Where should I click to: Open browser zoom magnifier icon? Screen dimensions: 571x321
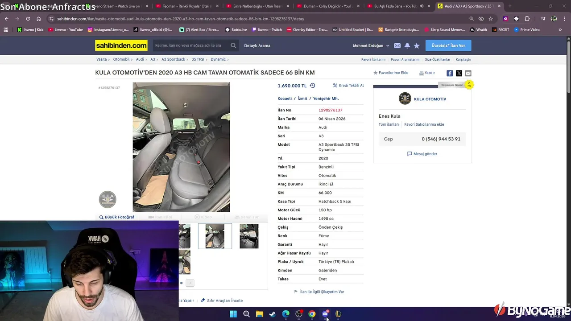[x=472, y=19]
